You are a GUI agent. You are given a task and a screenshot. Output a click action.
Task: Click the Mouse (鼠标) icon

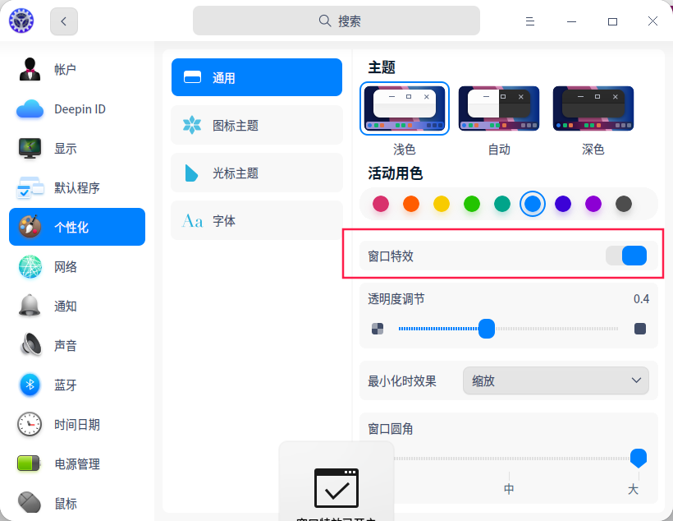tap(30, 503)
